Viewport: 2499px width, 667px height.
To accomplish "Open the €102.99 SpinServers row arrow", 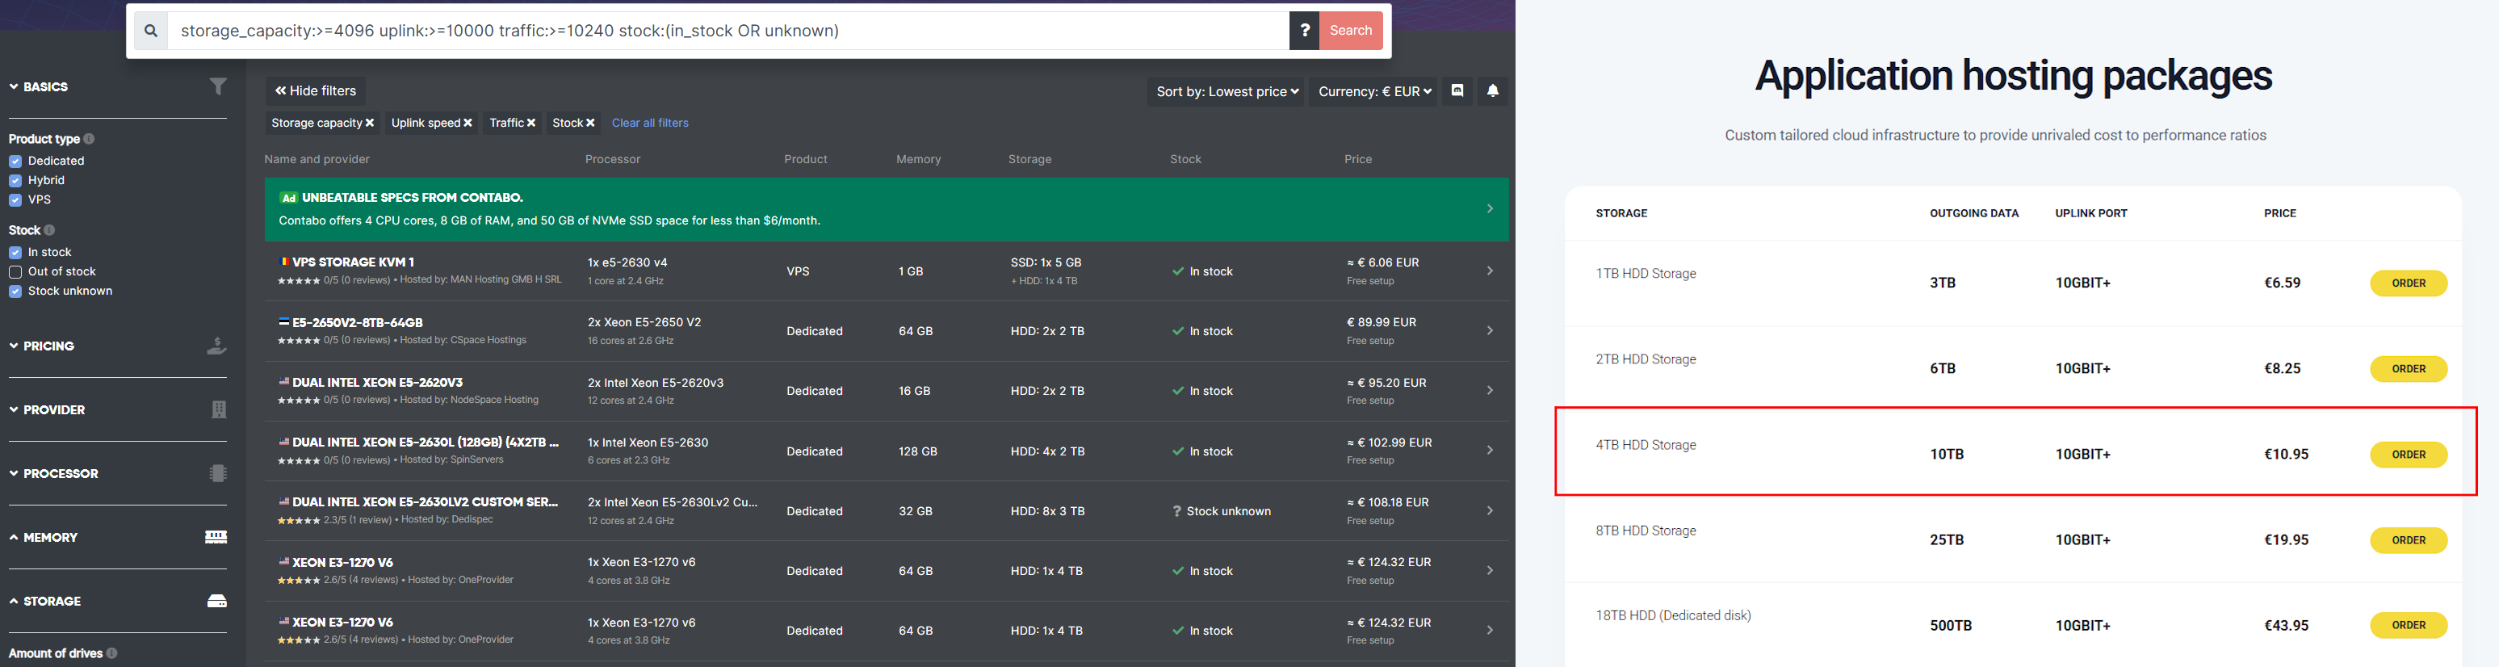I will click(x=1490, y=451).
